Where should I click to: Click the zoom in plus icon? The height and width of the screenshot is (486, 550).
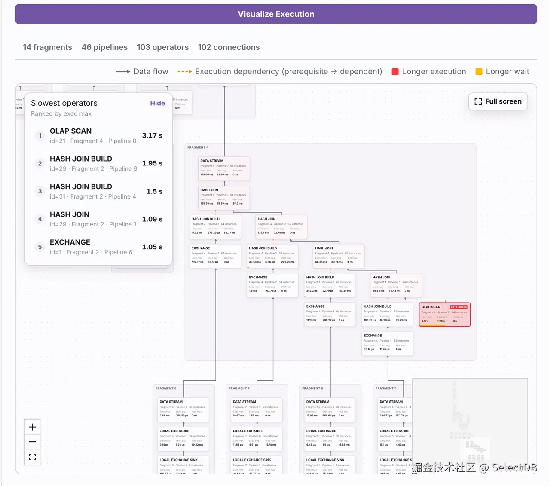coord(32,427)
